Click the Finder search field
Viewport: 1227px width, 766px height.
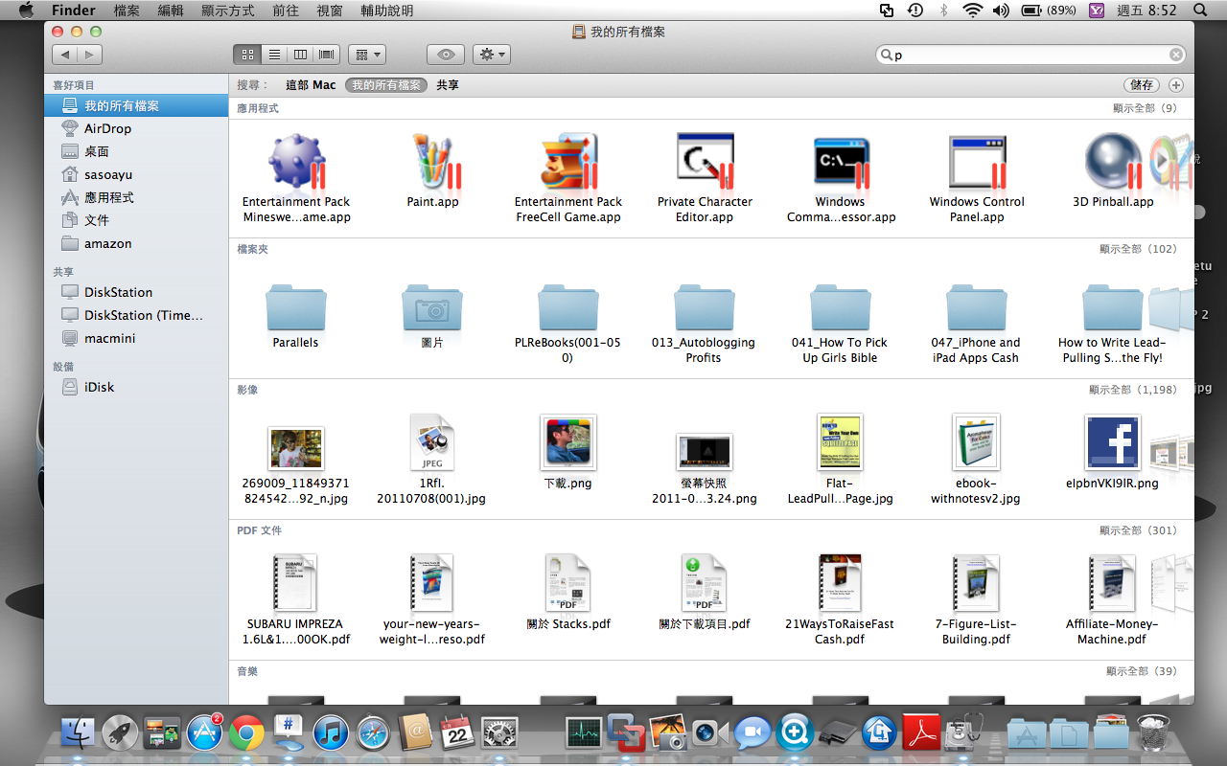[x=1030, y=55]
